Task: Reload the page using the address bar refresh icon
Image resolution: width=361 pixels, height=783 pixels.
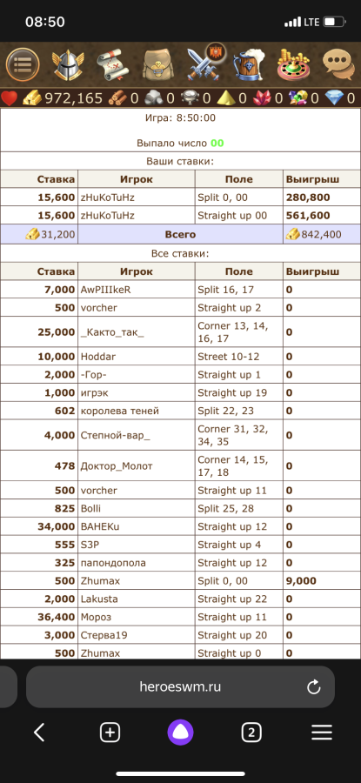Action: click(x=313, y=687)
